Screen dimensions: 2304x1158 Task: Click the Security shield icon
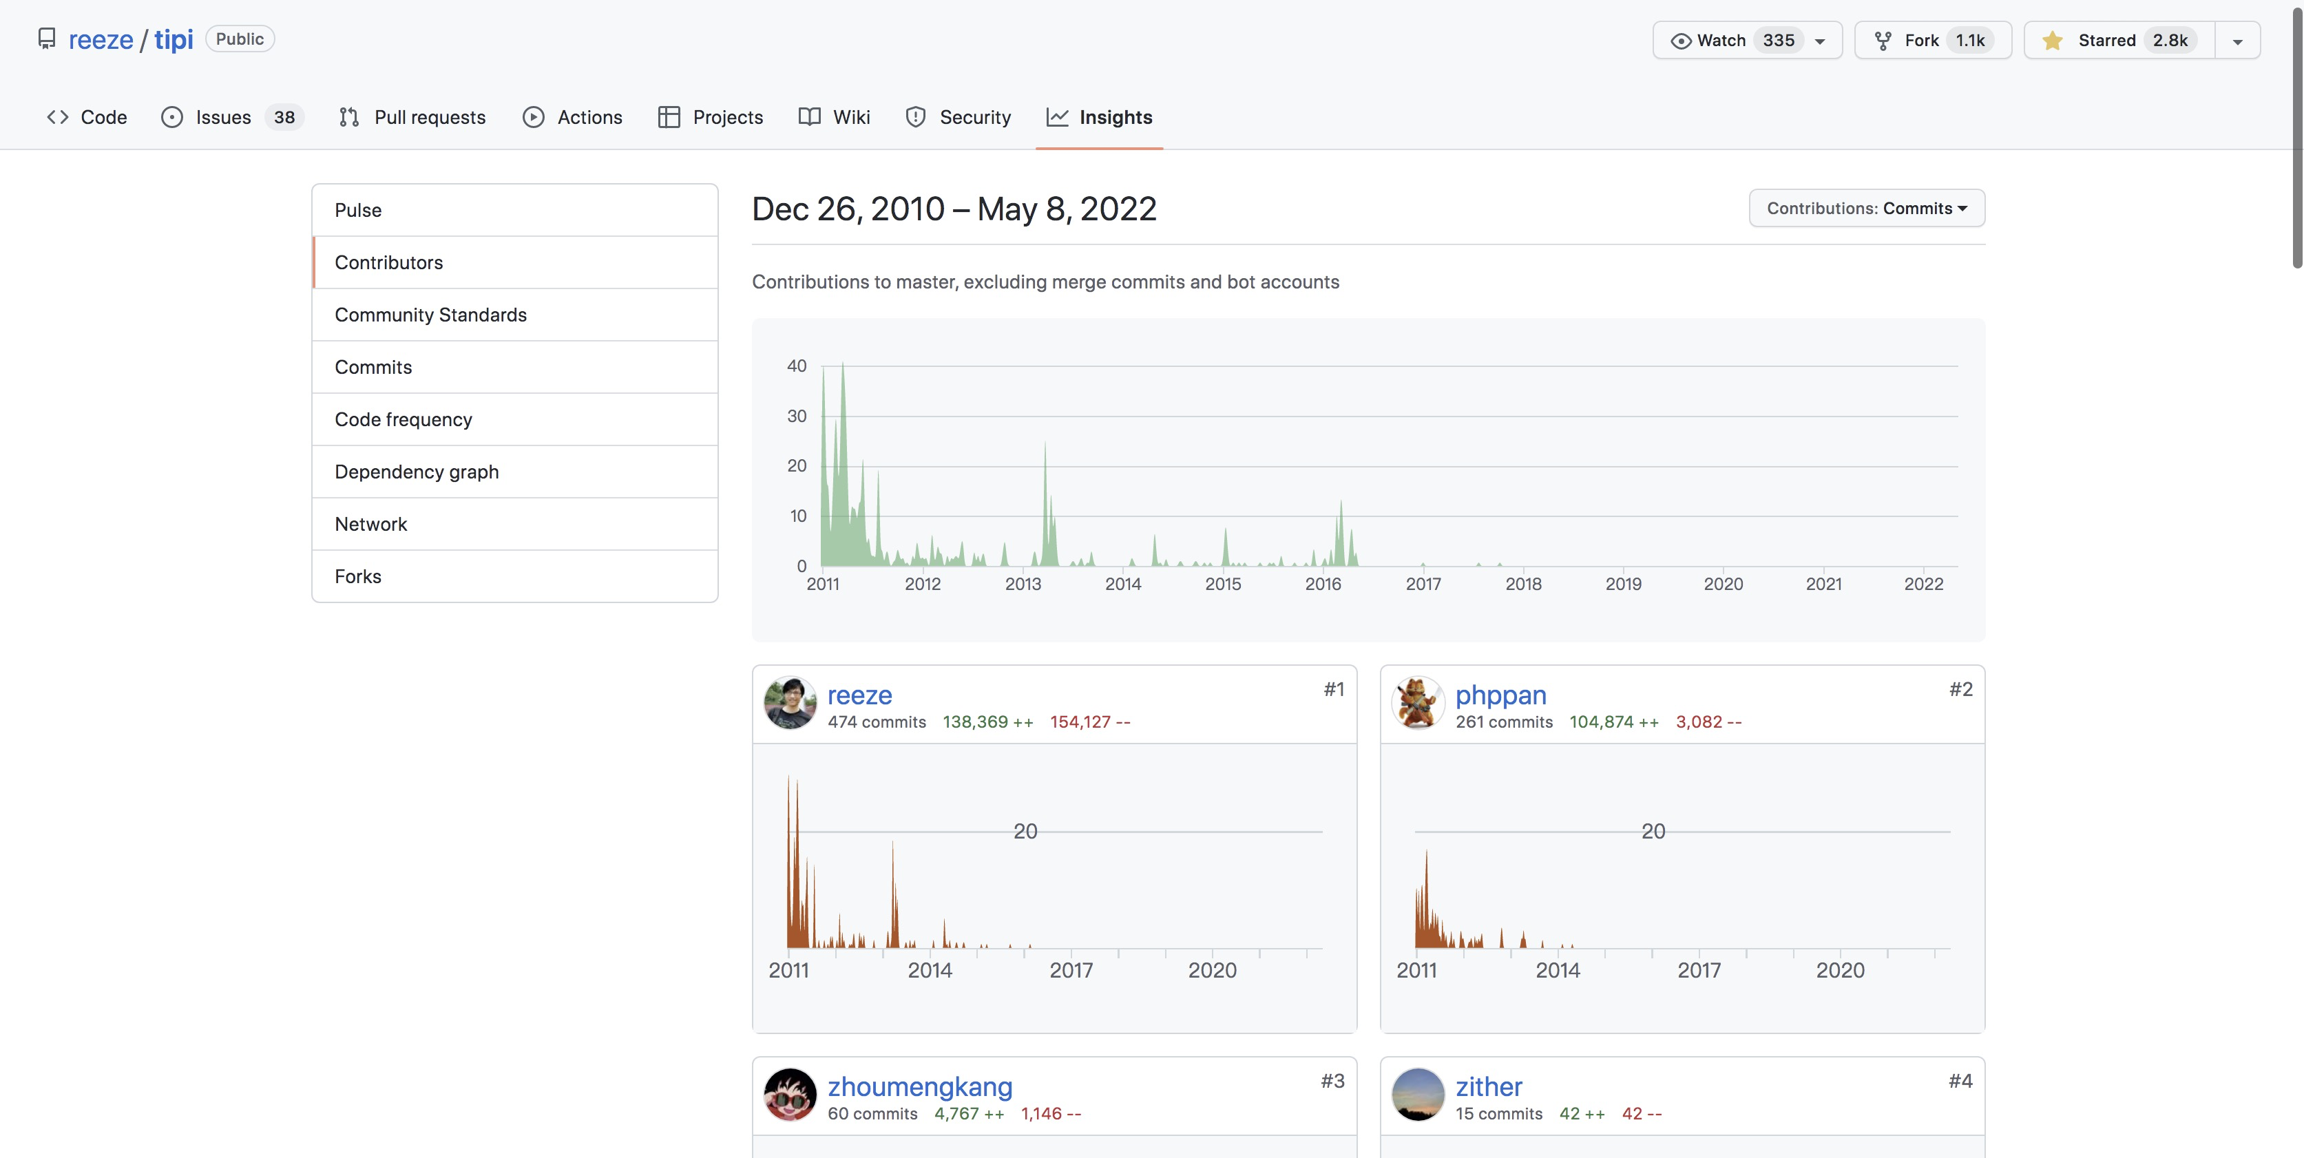pos(915,117)
